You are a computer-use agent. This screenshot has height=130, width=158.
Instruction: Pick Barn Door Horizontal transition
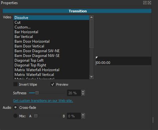coord(51,42)
